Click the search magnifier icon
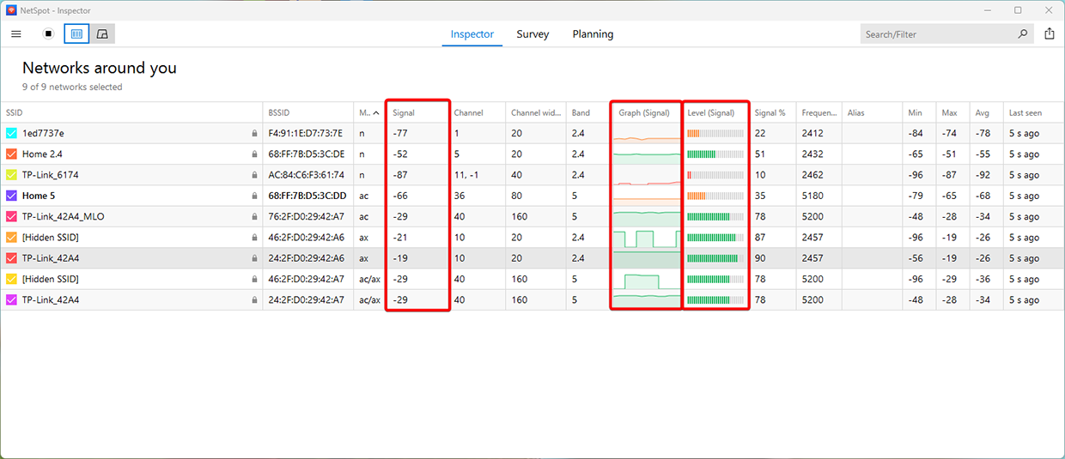 (1022, 34)
